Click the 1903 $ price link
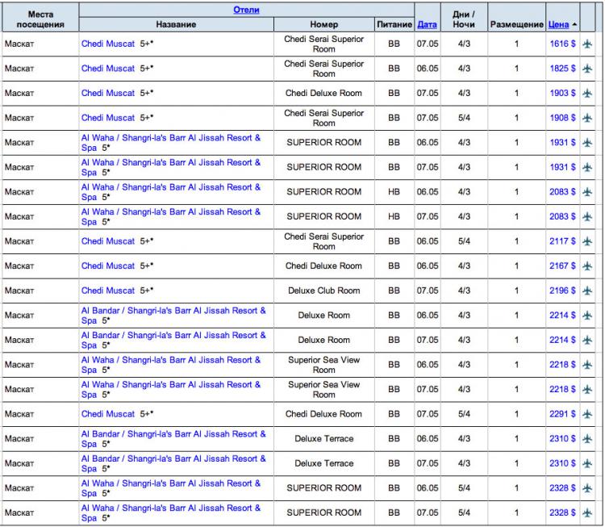Screen dimensions: 605x527 tap(562, 93)
